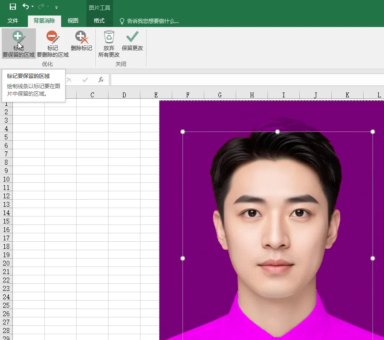Expand Customize Quick Access Toolbar arrow

[56, 8]
